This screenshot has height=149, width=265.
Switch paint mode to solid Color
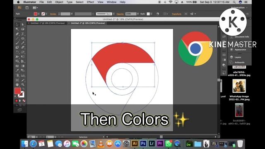(17, 101)
